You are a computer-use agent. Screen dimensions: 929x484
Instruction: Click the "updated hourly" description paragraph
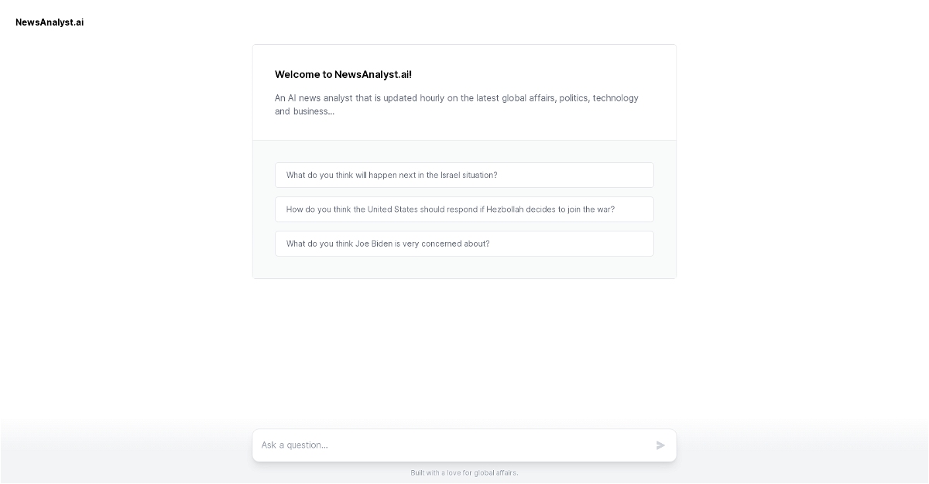pos(457,104)
